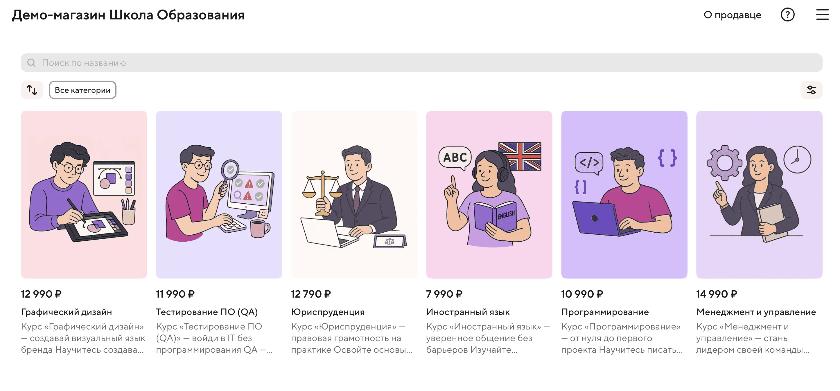Expand the "Все категории" category selector
840x391 pixels.
pos(82,90)
